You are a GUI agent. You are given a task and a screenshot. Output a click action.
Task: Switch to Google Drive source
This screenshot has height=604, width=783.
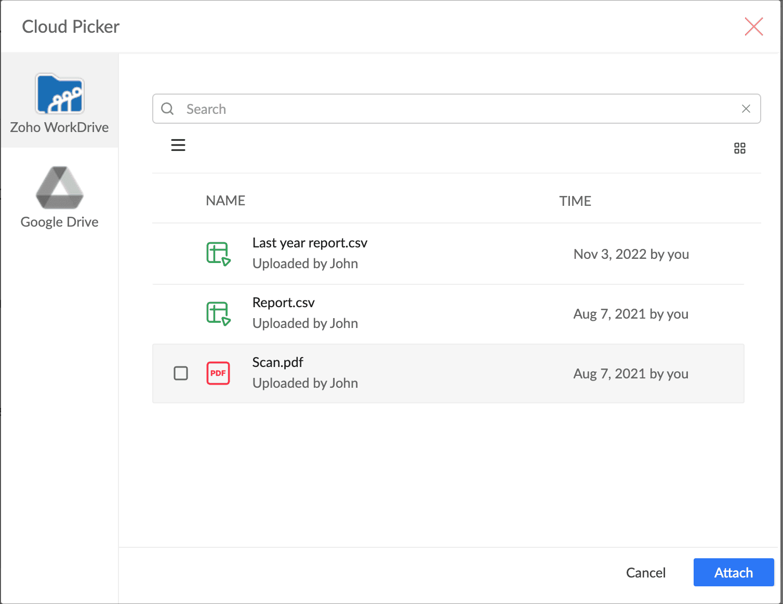pyautogui.click(x=60, y=188)
